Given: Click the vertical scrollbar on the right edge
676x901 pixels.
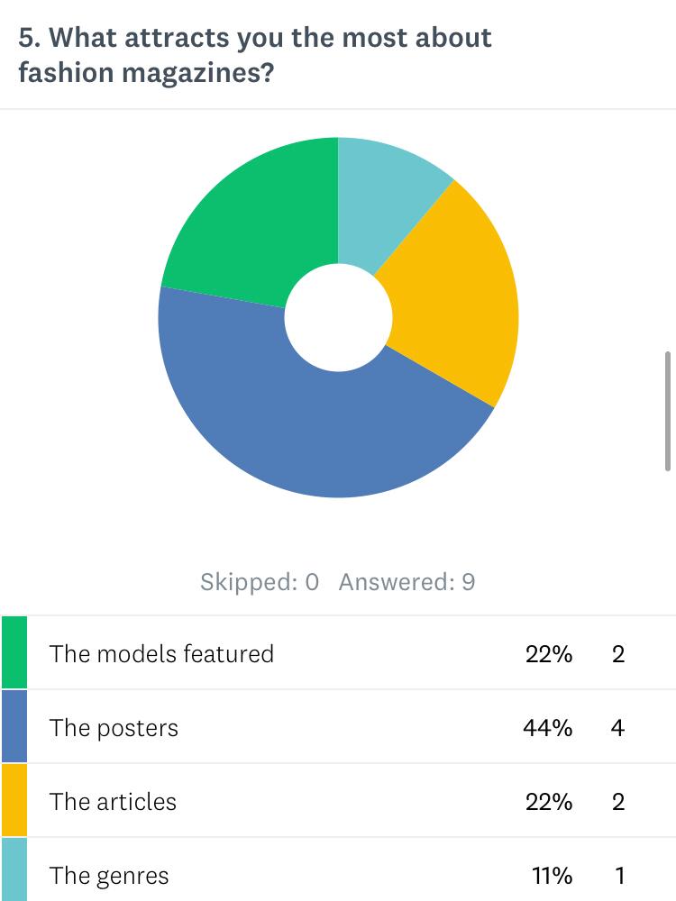Looking at the screenshot, I should tap(668, 411).
